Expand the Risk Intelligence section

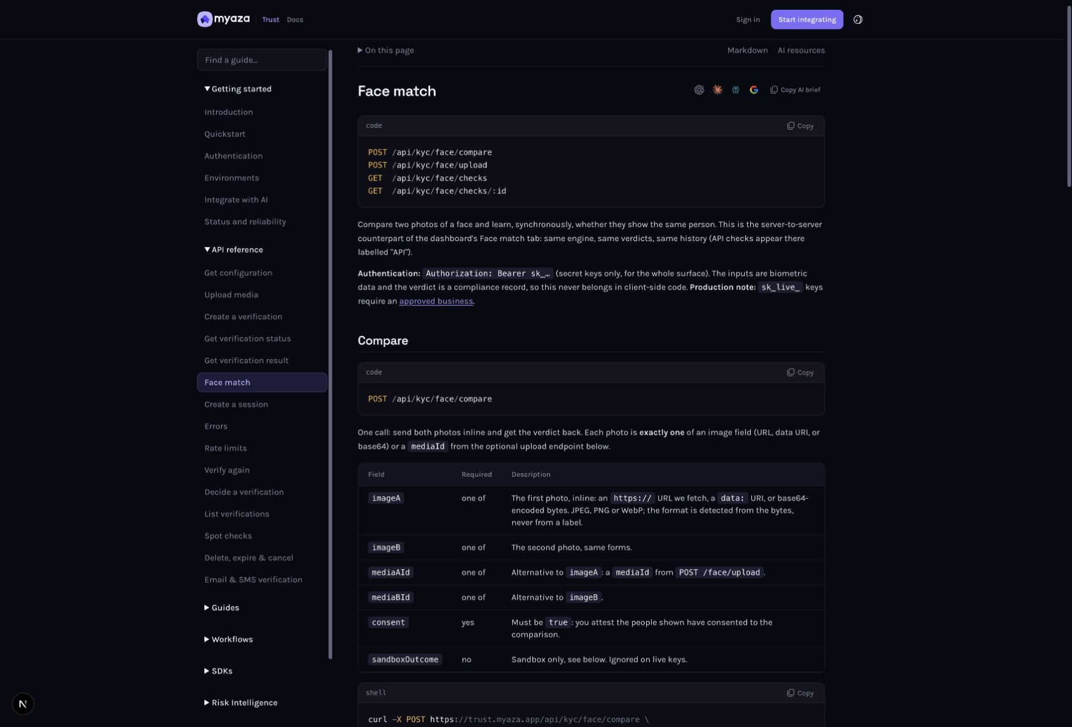240,703
